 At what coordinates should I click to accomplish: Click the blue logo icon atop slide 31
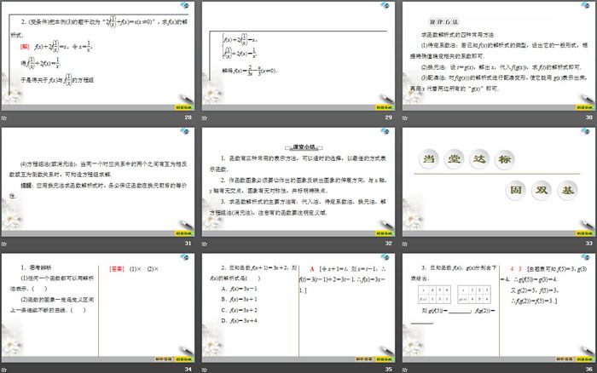(x=185, y=131)
